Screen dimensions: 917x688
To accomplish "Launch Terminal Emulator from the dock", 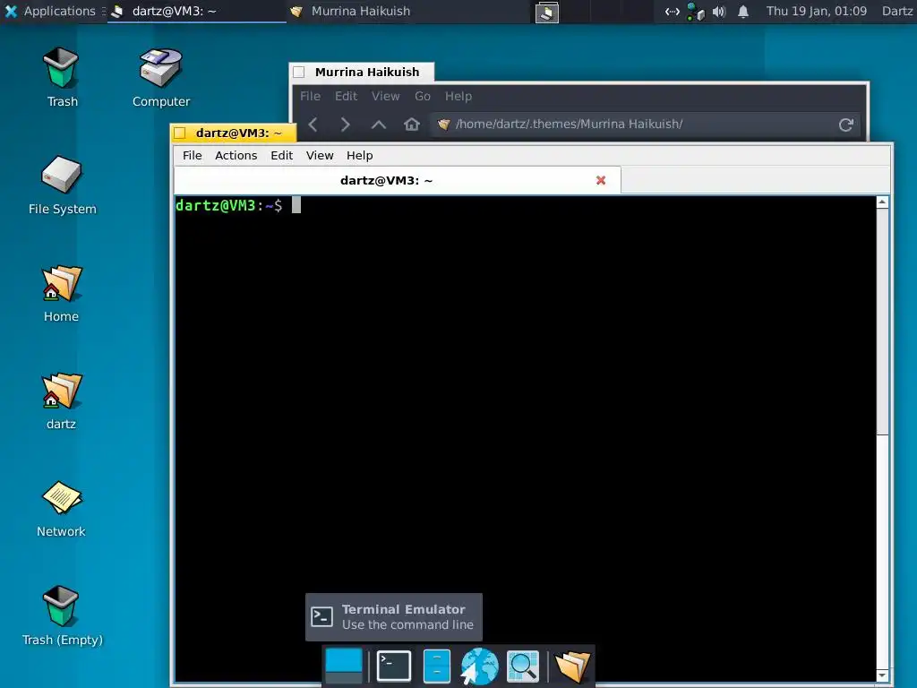I will point(394,666).
